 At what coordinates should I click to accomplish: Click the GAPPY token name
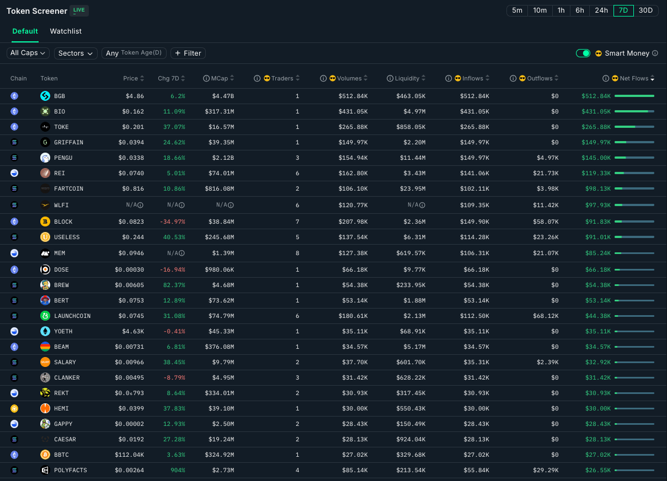coord(63,424)
